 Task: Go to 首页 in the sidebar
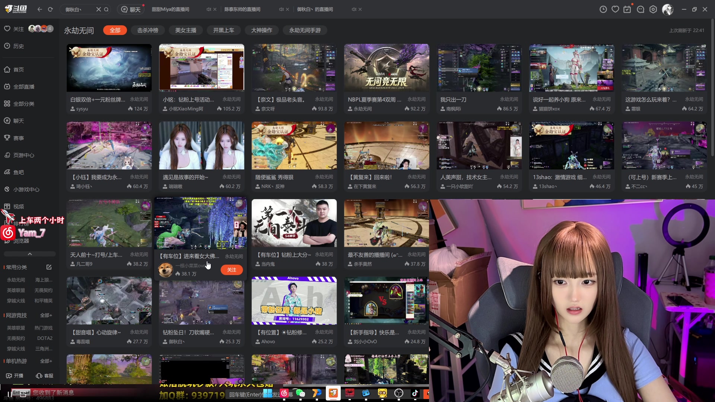tap(14, 69)
